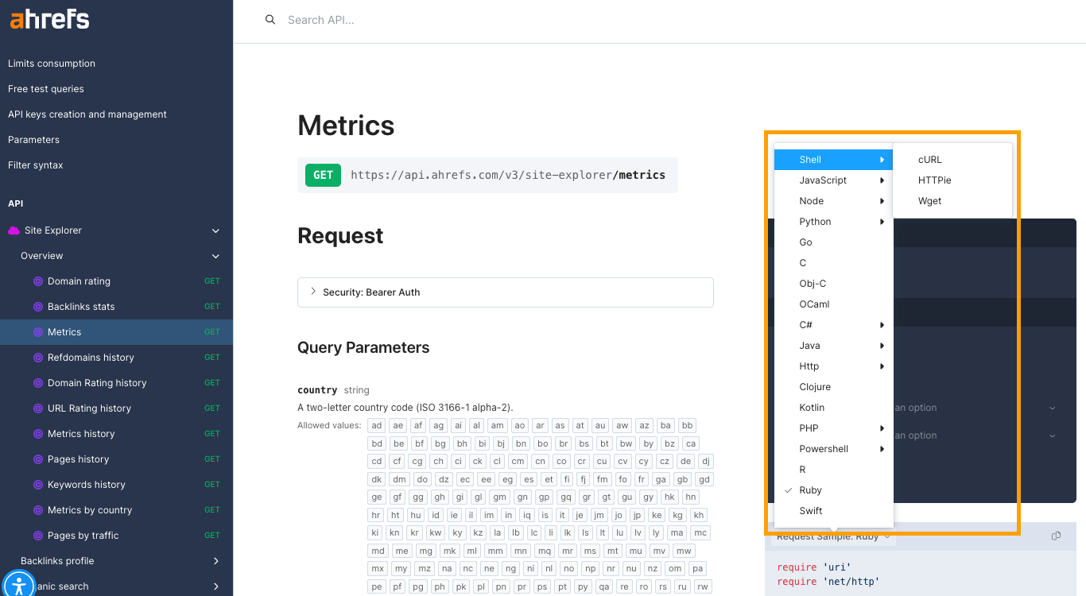
Task: Click the purple endpoint icon beside Domain rating
Action: coord(39,281)
